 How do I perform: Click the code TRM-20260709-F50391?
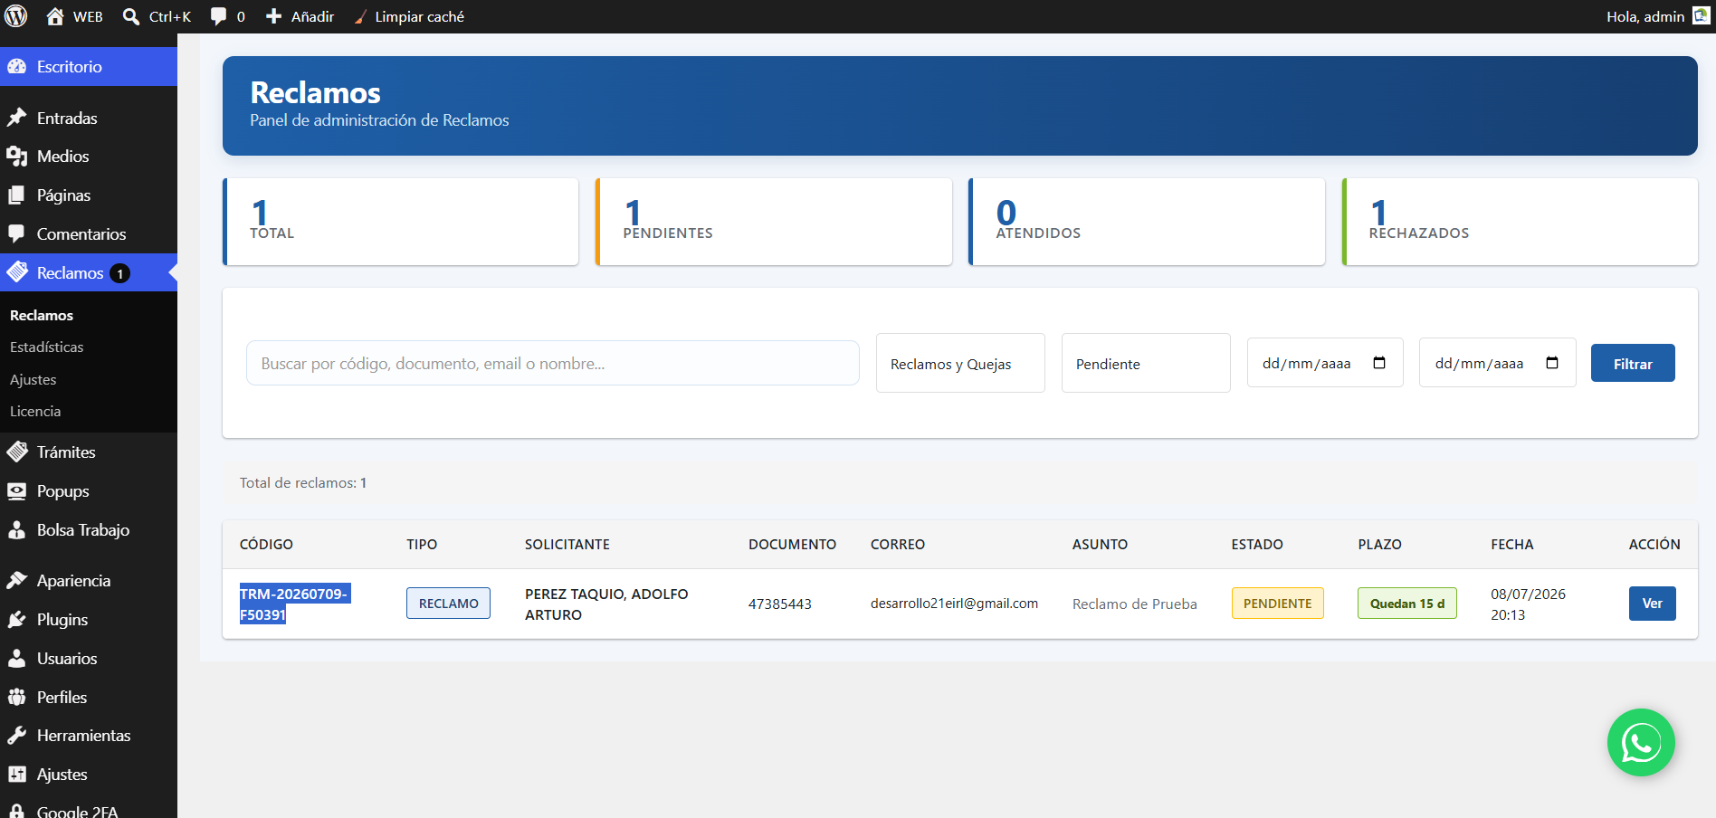coord(294,604)
